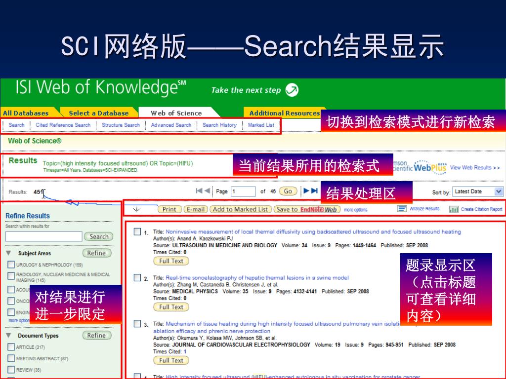The width and height of the screenshot is (506, 379).
Task: Open Full Text for the pulmonary vein article
Action: click(171, 360)
